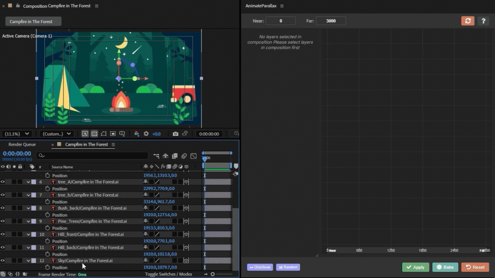Toggle the transparency grid in viewer
The height and width of the screenshot is (278, 495).
[x=94, y=134]
